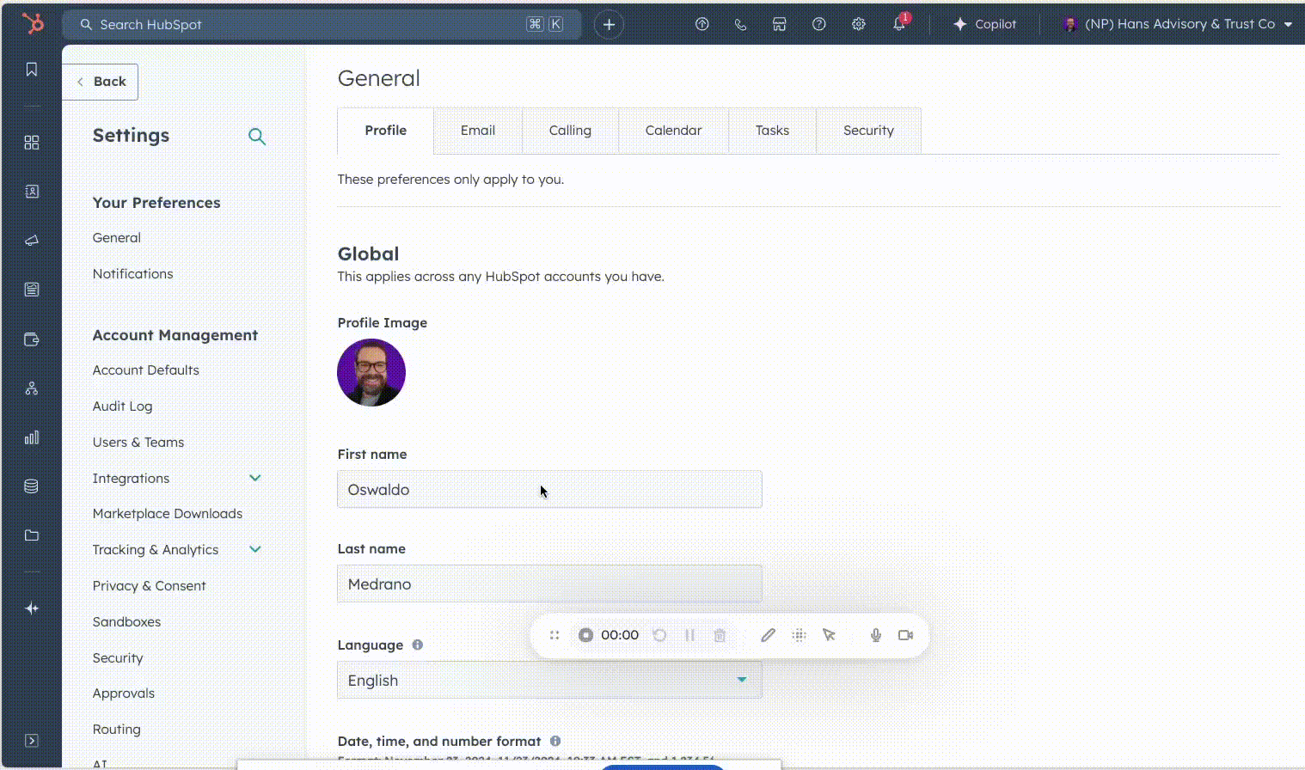Expand the Integrations section
This screenshot has width=1305, height=770.
click(x=255, y=478)
